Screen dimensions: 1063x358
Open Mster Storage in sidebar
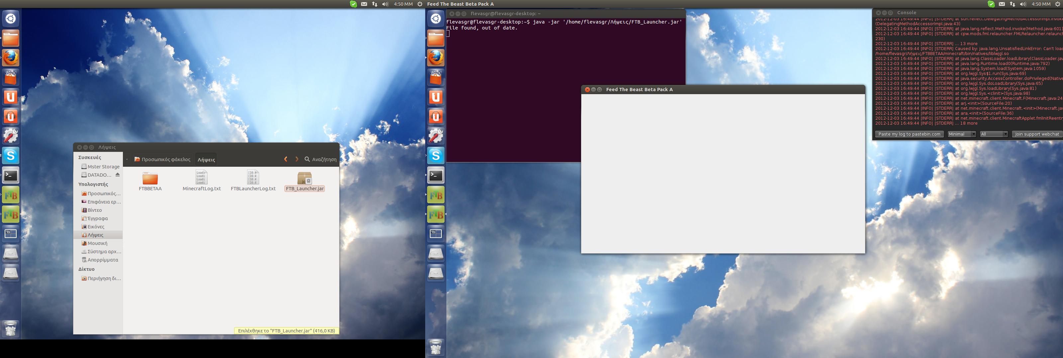[100, 166]
